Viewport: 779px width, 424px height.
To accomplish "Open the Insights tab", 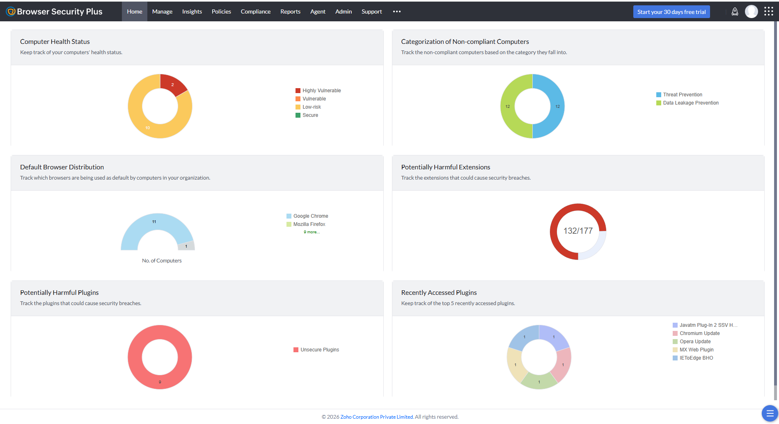I will coord(192,11).
